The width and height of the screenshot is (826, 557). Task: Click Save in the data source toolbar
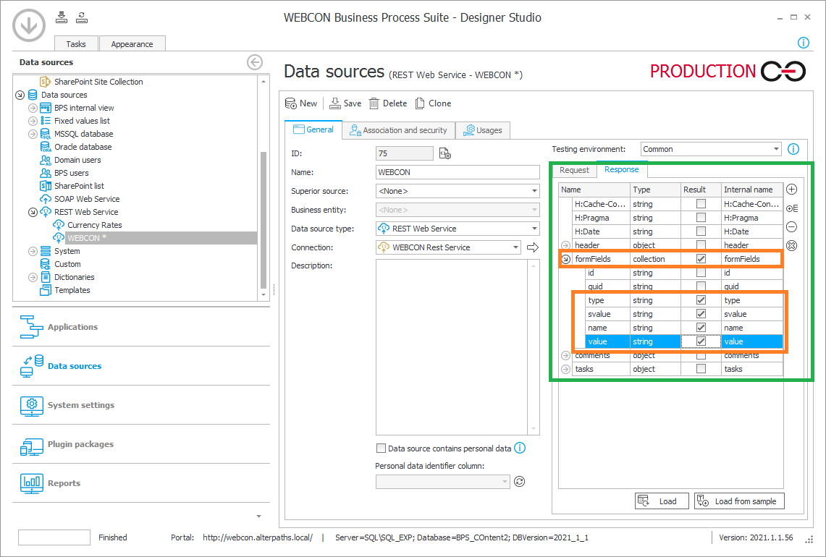pos(345,103)
